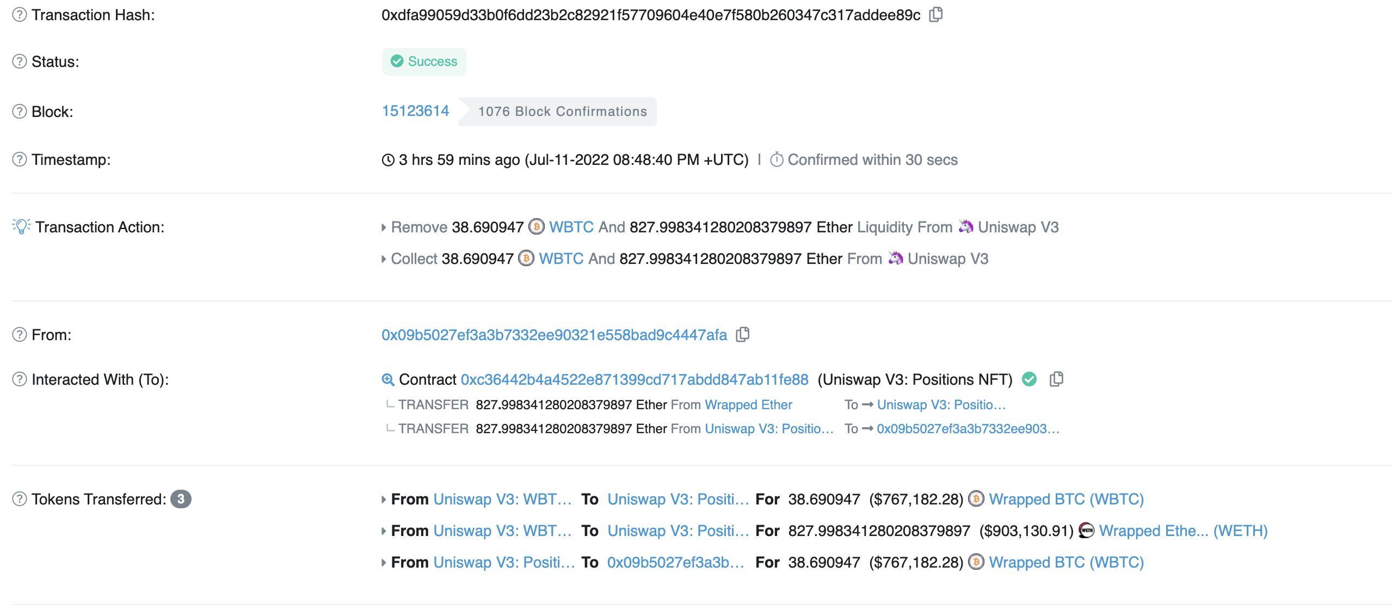Open contract 0xc36442b4a4522e871399cd717abdd847ab11fe88
Viewport: 1392px width, 616px height.
point(635,379)
